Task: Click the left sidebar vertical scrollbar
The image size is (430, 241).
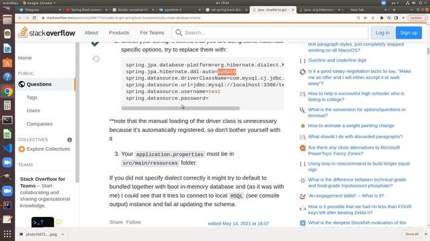Action: [77, 112]
